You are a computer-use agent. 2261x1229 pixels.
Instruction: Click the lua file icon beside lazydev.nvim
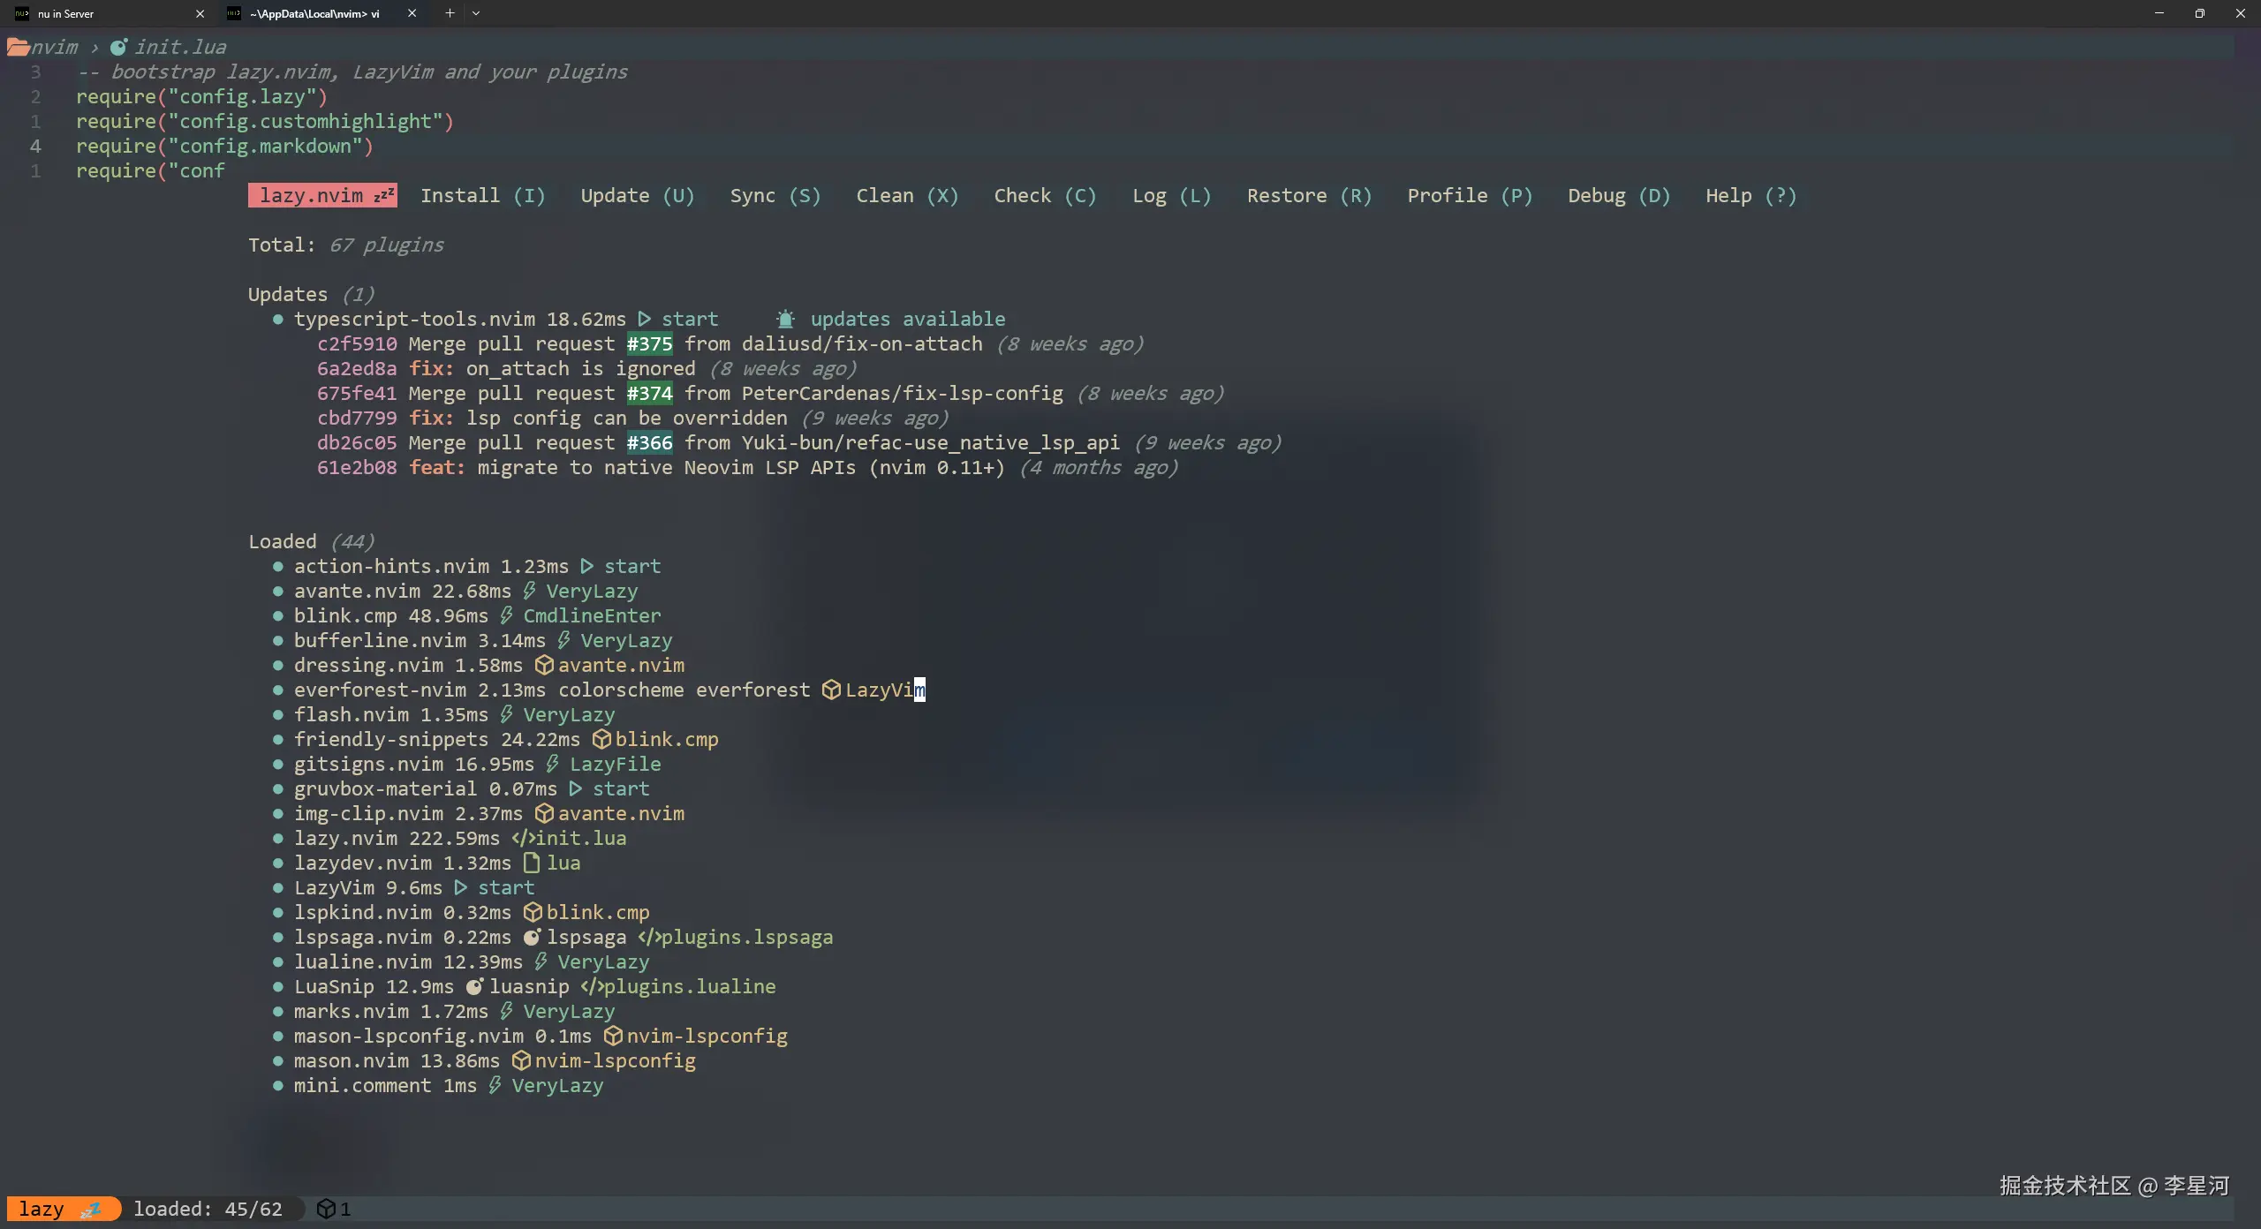pos(531,863)
